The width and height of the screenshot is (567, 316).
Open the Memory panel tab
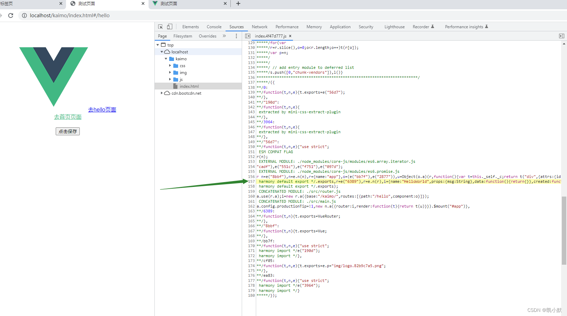coord(314,27)
